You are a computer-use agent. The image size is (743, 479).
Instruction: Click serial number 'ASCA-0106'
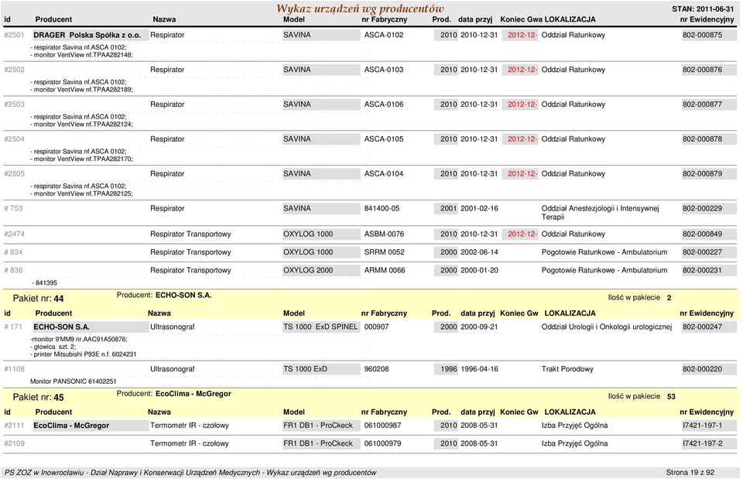384,104
